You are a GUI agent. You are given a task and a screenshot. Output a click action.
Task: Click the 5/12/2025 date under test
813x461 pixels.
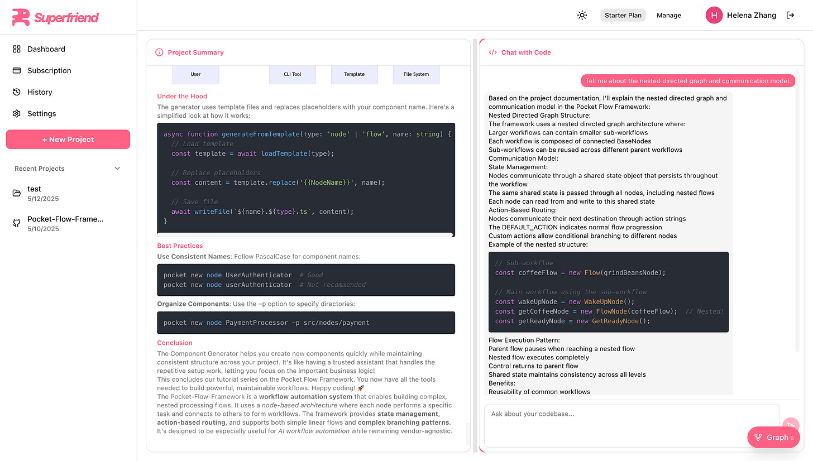pyautogui.click(x=43, y=199)
